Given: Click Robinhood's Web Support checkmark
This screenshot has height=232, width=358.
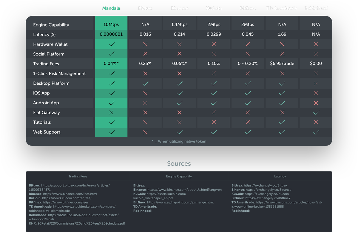Looking at the screenshot, I should pos(316,132).
